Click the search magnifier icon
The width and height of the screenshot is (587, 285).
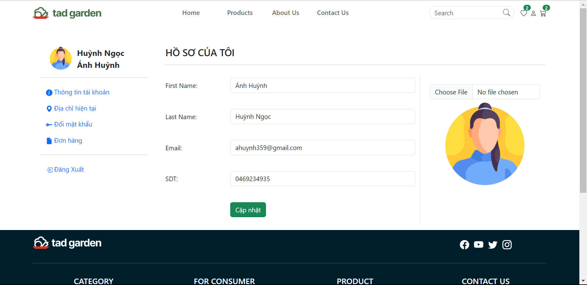[507, 13]
